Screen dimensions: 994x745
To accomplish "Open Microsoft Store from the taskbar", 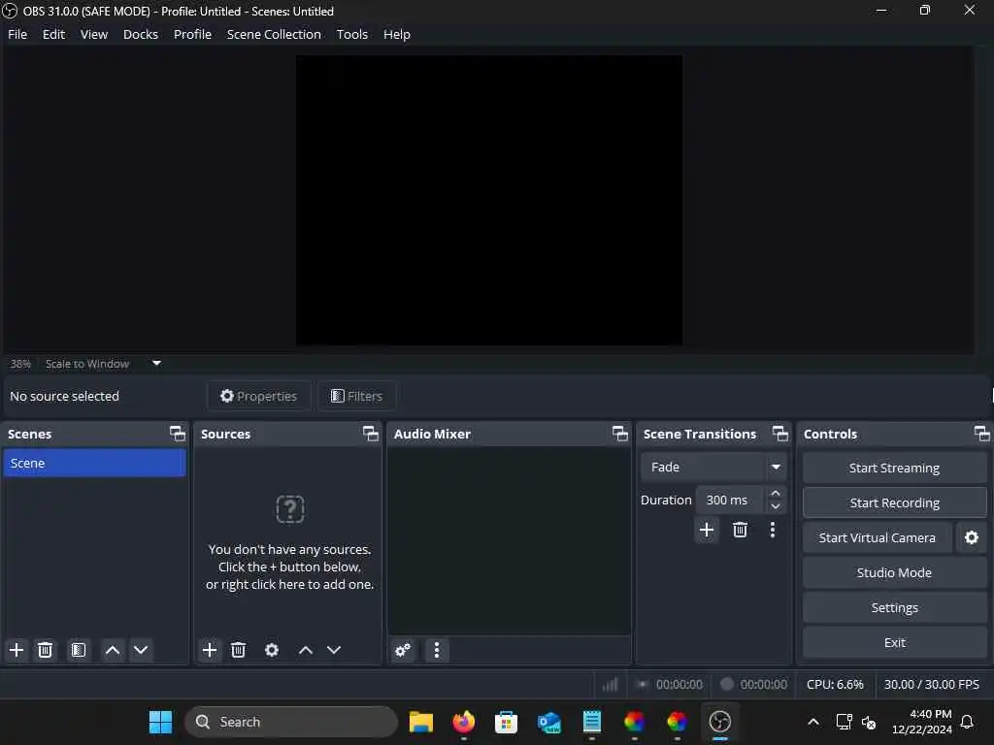I will (x=506, y=722).
